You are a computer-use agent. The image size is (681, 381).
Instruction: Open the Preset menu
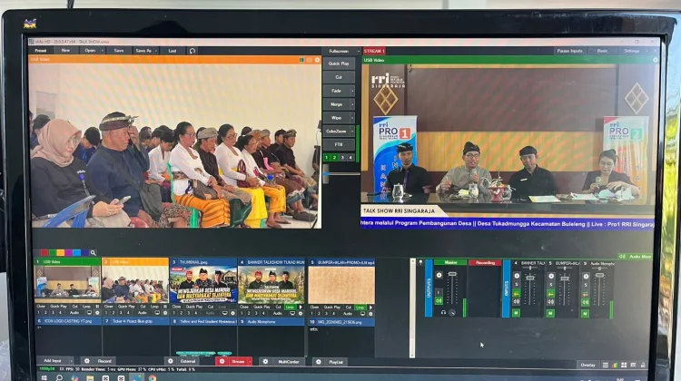click(40, 51)
